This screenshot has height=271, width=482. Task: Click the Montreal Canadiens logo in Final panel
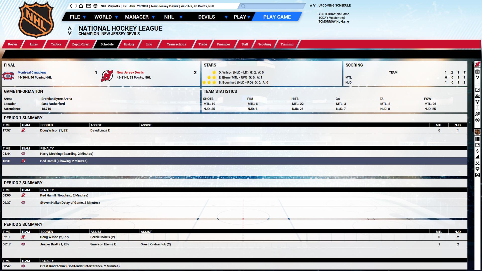click(8, 76)
